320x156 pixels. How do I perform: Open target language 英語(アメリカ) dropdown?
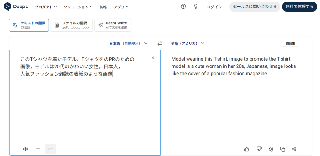coord(187,43)
